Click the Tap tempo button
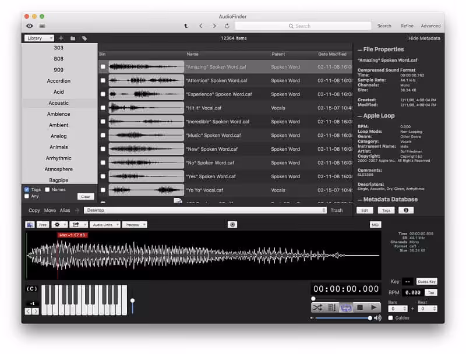466x354 pixels. pyautogui.click(x=431, y=292)
